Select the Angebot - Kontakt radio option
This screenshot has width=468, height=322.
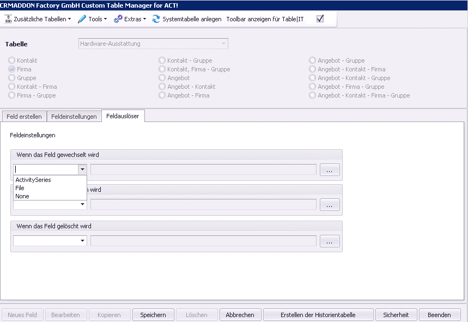tap(162, 87)
